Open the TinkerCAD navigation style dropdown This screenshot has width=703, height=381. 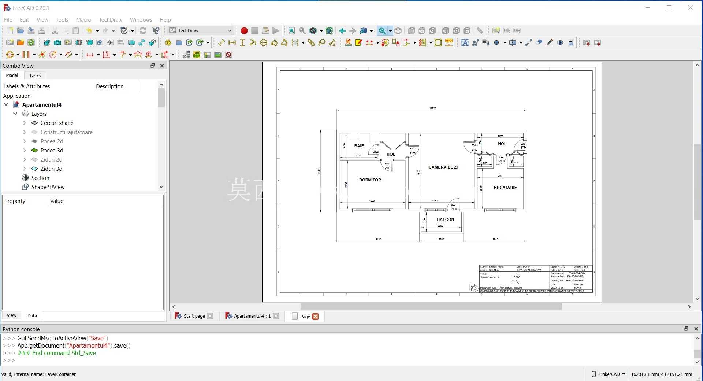[x=609, y=374]
